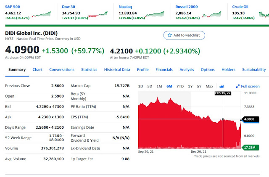
Task: Open the Options tab
Action: (208, 69)
